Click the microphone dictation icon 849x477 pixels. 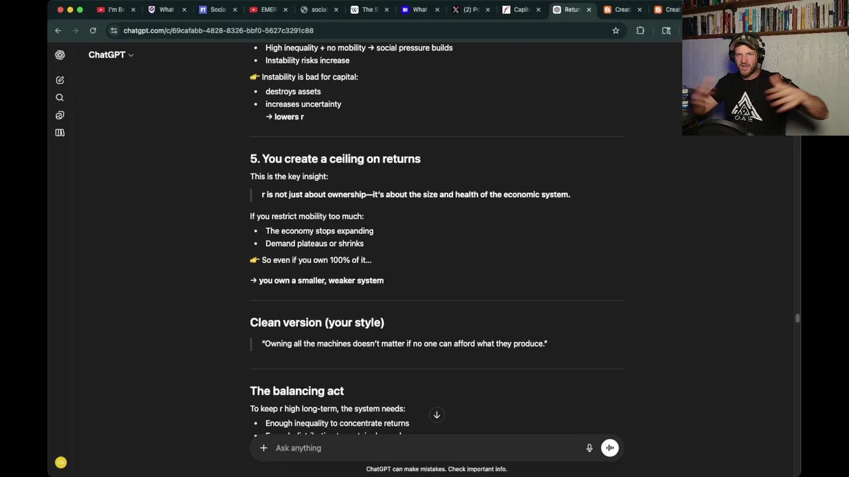(589, 448)
